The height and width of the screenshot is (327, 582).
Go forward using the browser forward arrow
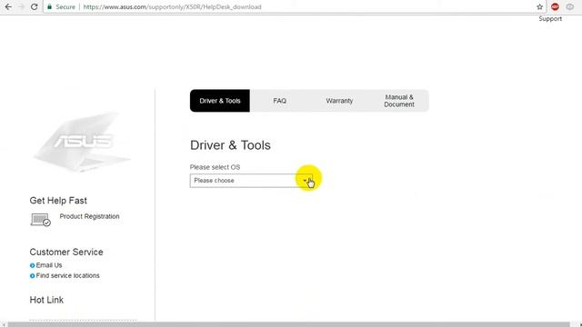pyautogui.click(x=21, y=6)
